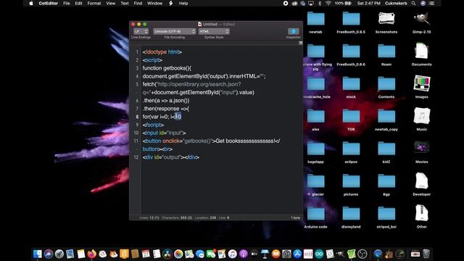Viewport: 464px width, 261px height.
Task: Open the Find menu
Action: click(138, 3)
